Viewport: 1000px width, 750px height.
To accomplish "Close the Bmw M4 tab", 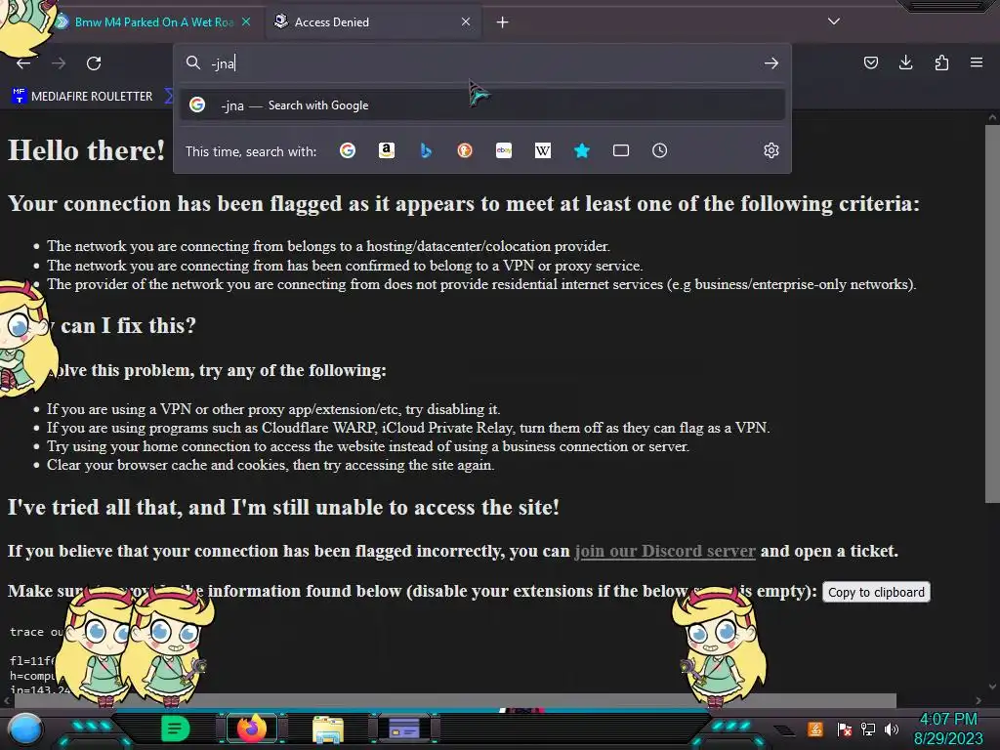I will coord(246,21).
